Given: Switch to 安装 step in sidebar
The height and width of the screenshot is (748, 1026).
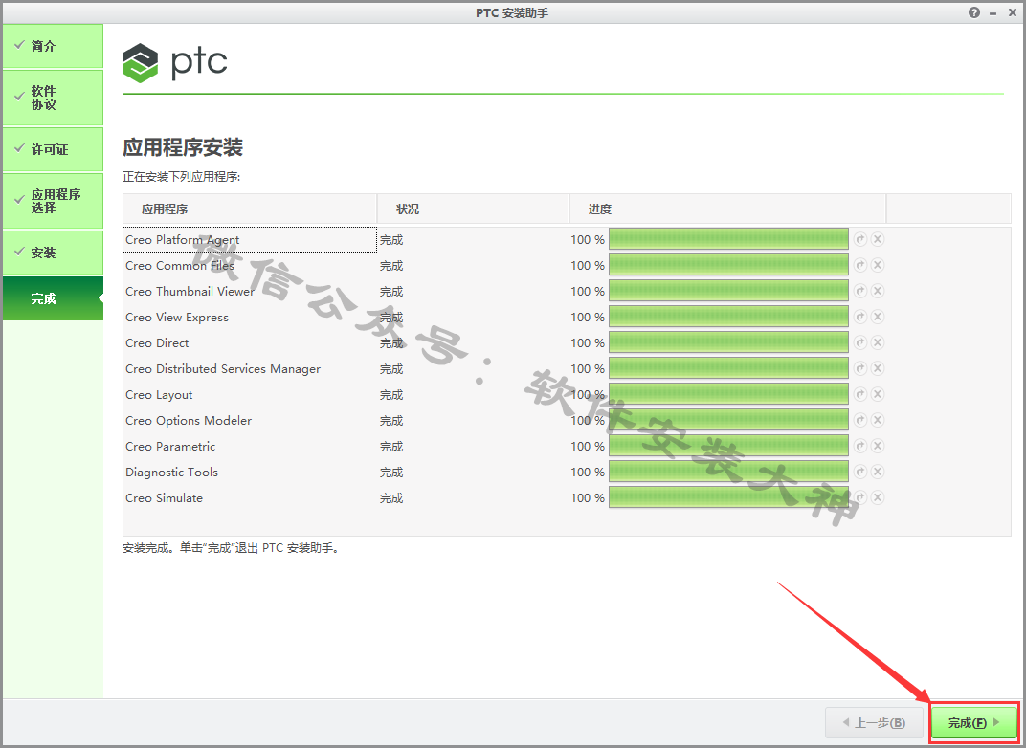Looking at the screenshot, I should coord(53,253).
